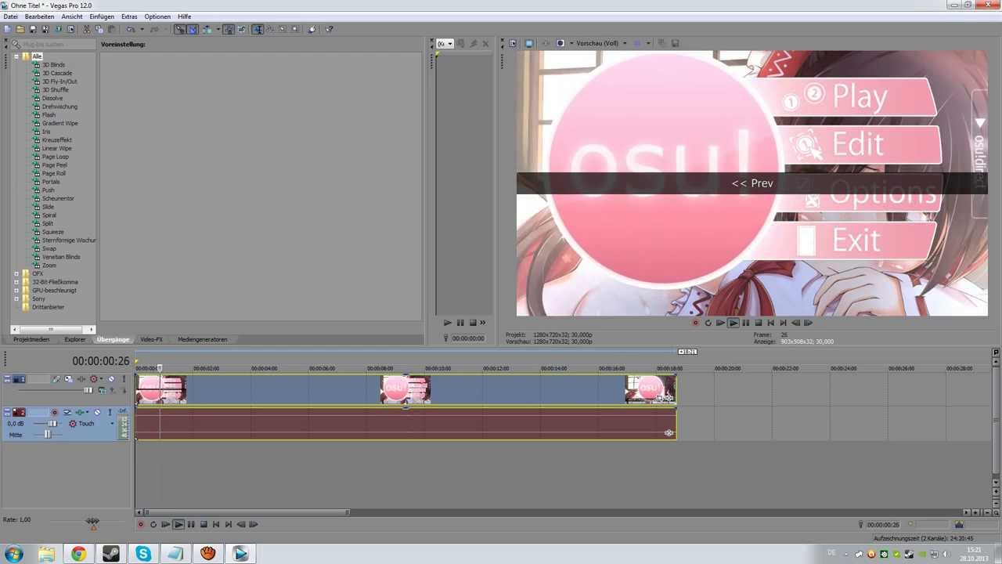Screen dimensions: 1002x564
Task: Open the Einfügen menu
Action: [102, 16]
